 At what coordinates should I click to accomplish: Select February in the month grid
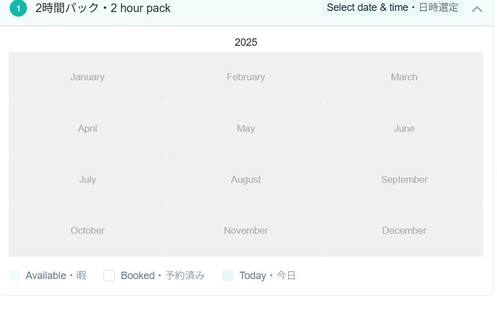pos(246,77)
